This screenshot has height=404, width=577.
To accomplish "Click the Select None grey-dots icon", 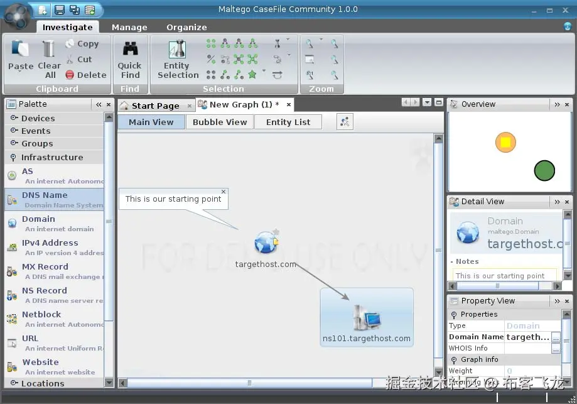I will pyautogui.click(x=211, y=75).
